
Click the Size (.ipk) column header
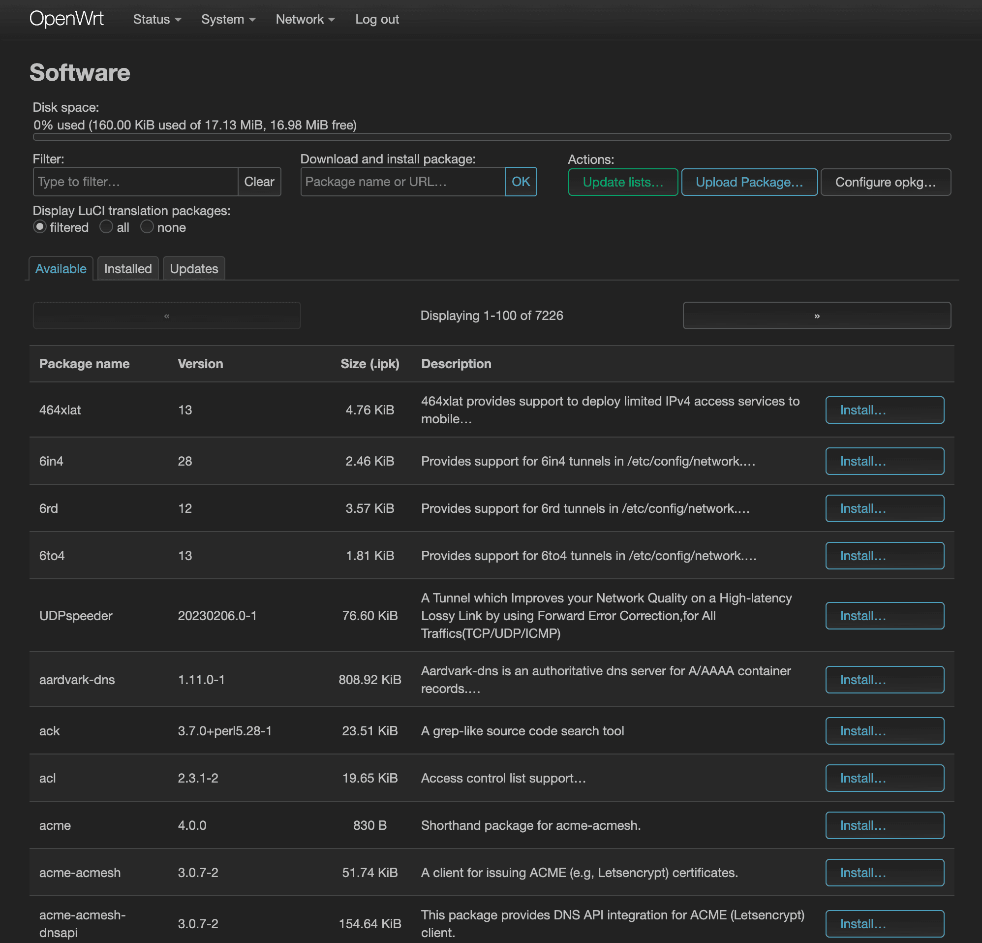pos(370,364)
